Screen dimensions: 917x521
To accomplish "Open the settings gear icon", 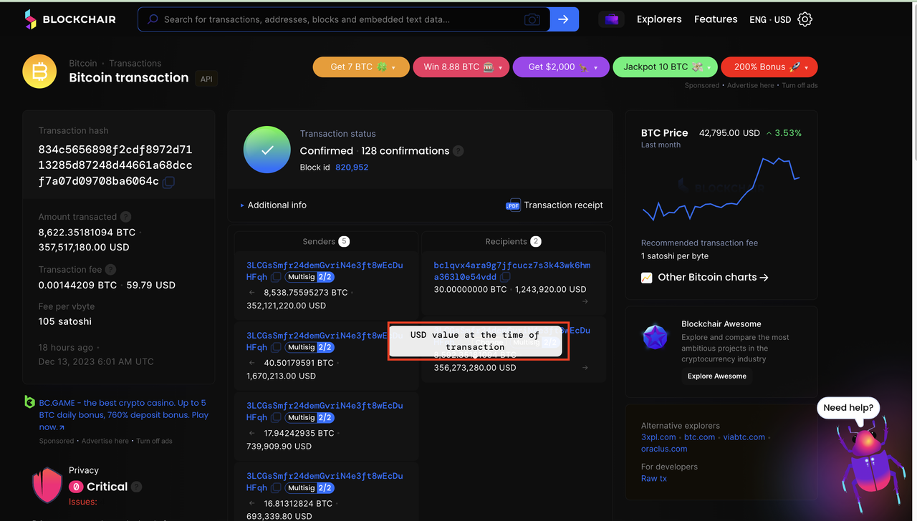I will (x=805, y=19).
